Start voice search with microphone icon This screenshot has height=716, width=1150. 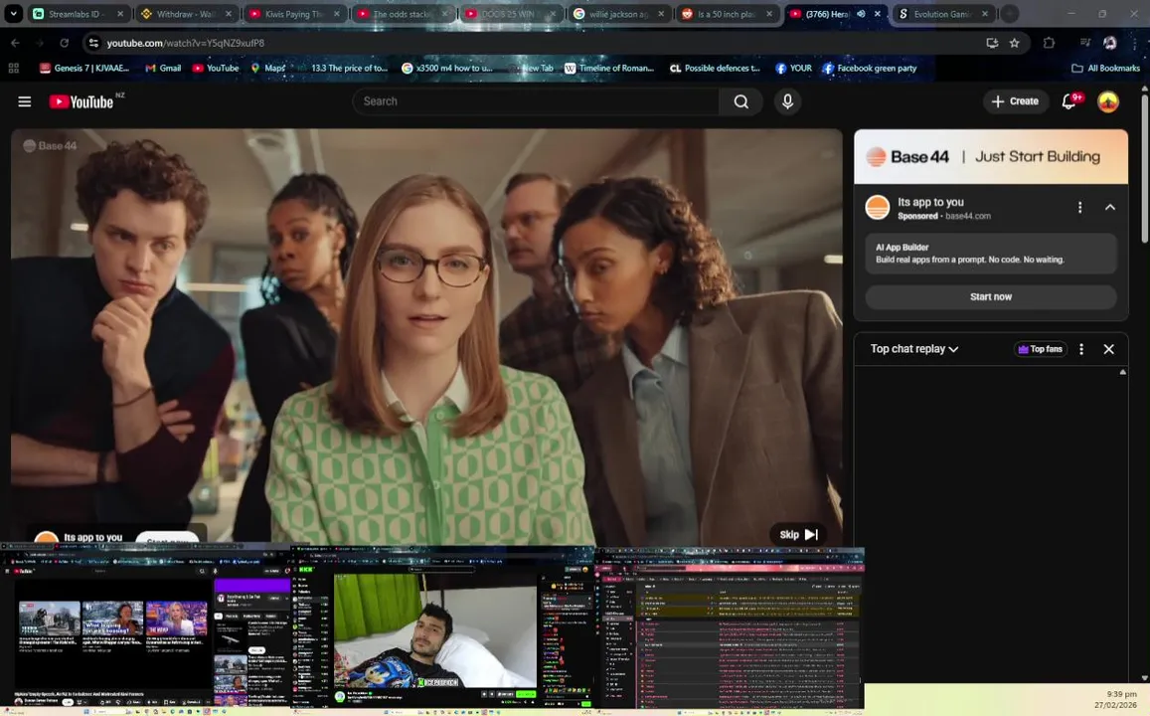tap(787, 101)
